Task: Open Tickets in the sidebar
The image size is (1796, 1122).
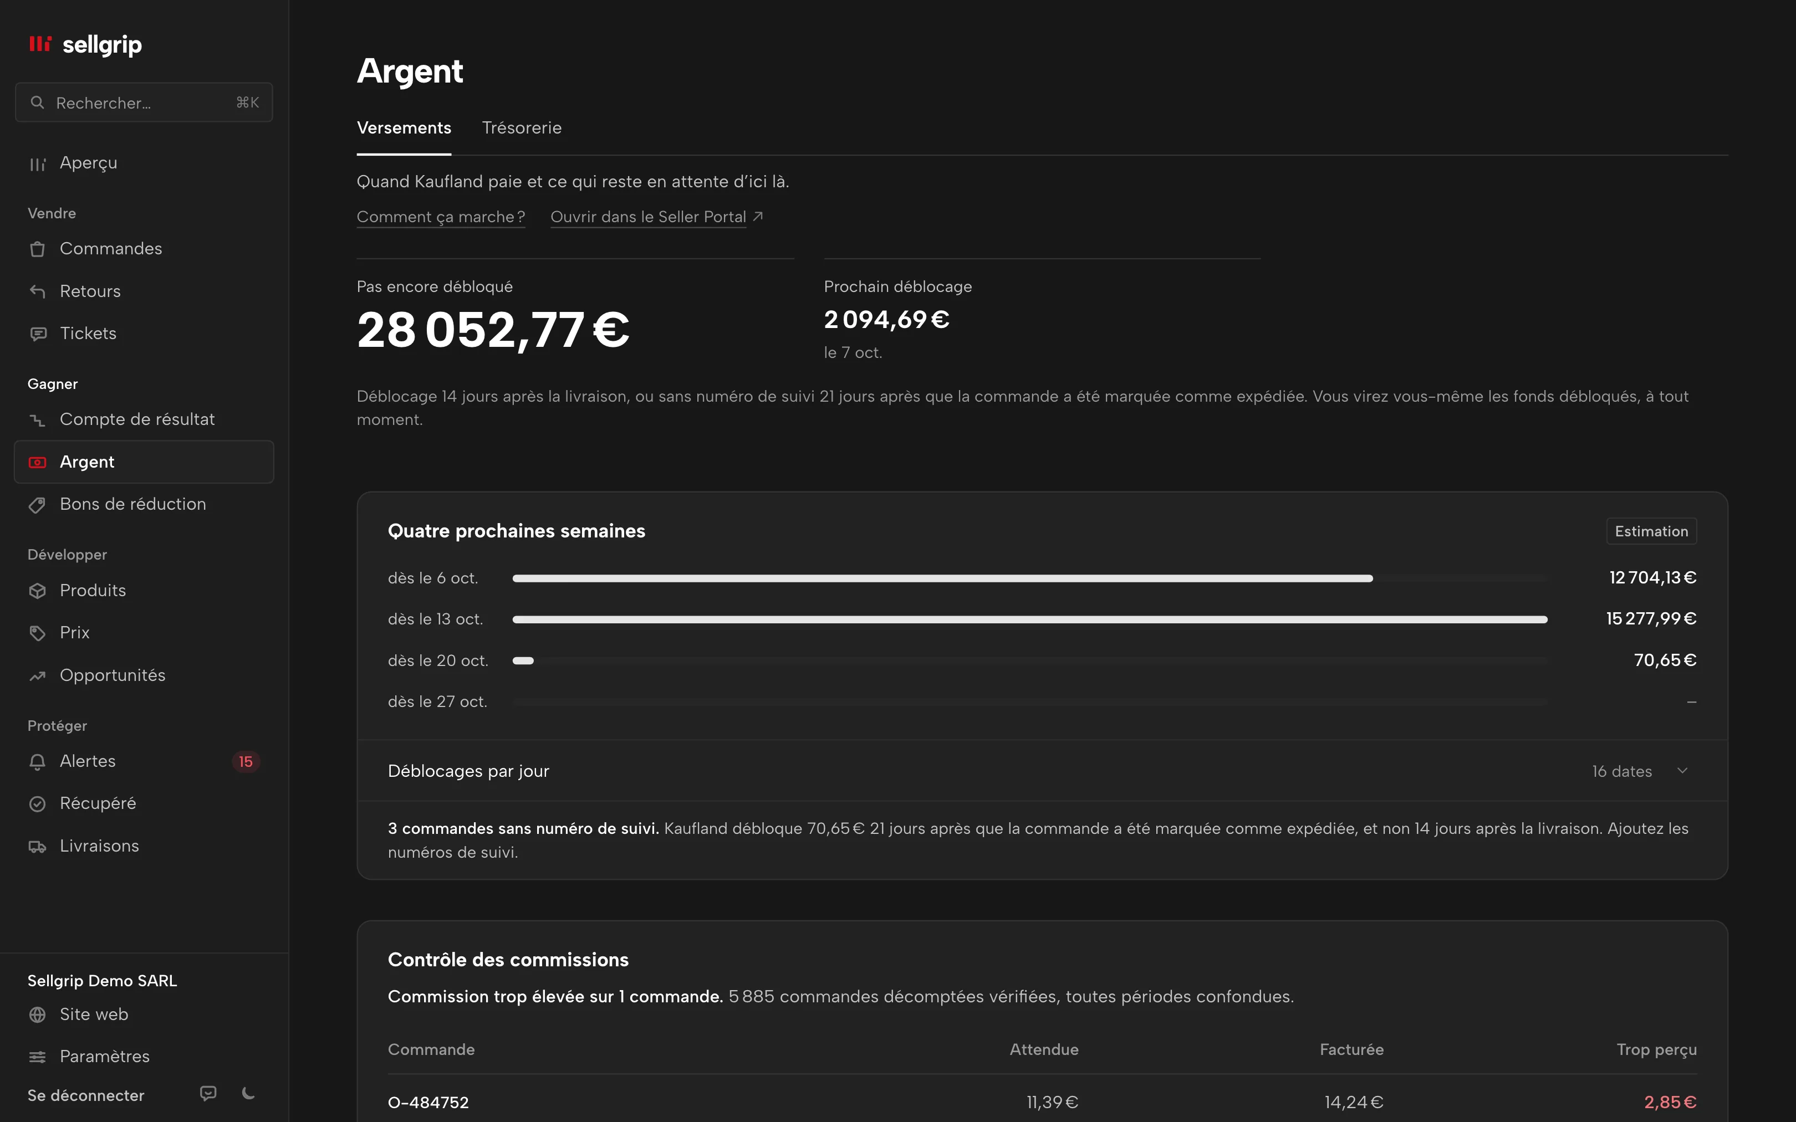Action: [144, 334]
